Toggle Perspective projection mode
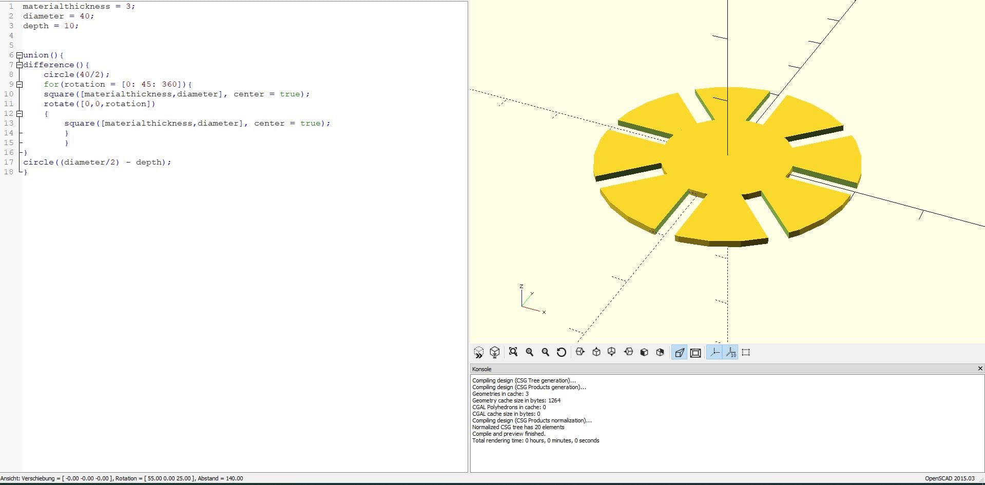This screenshot has width=985, height=485. (x=680, y=352)
